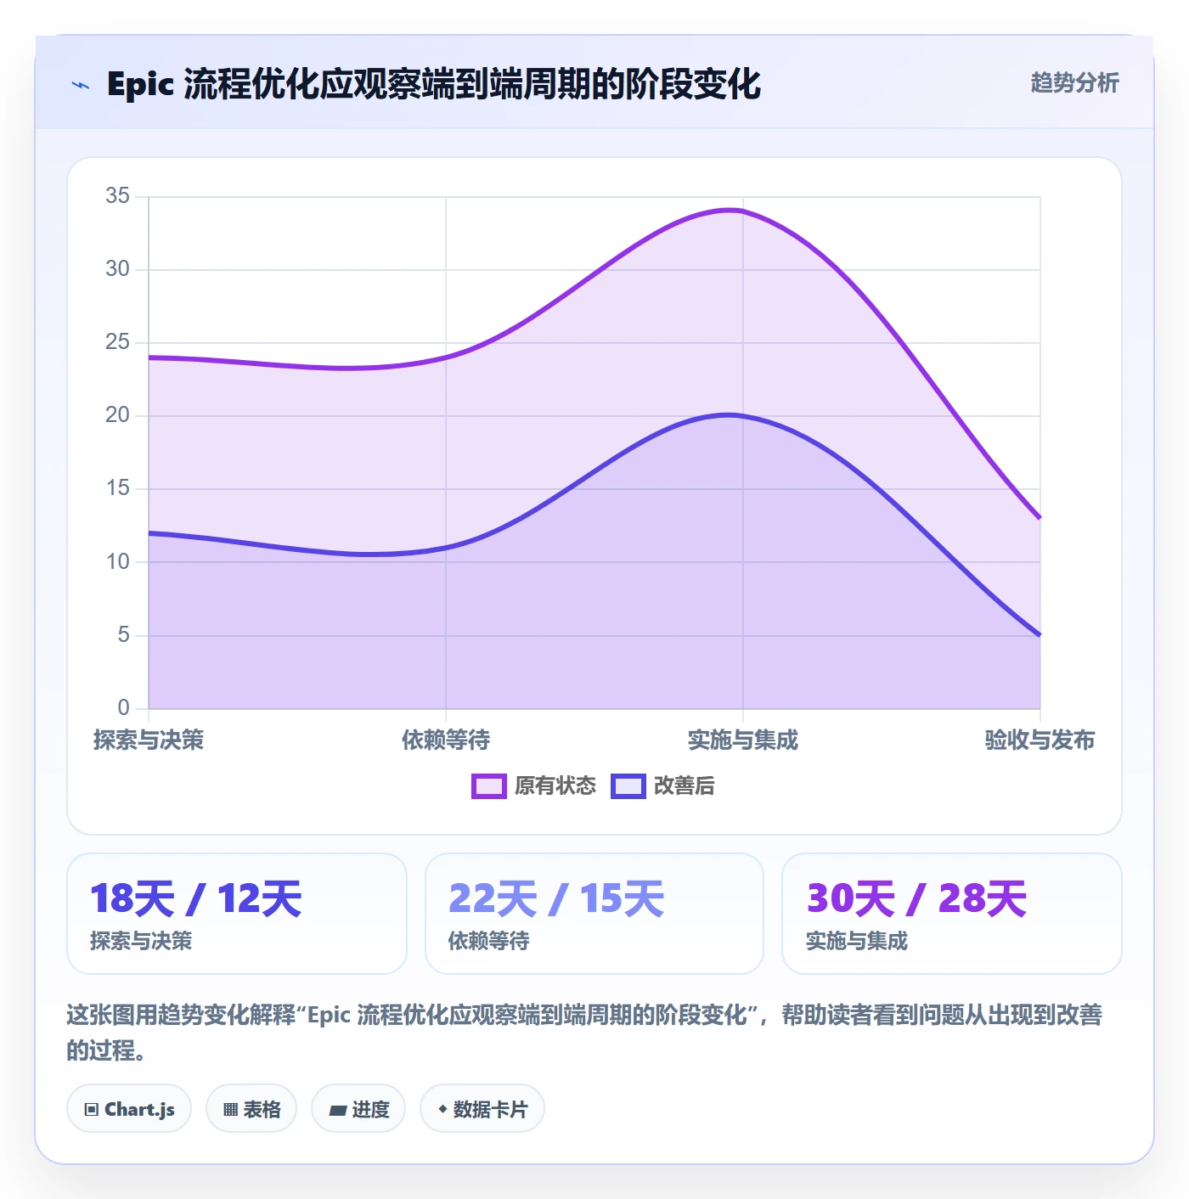Click the square icon in the Chart.js tag
The width and height of the screenshot is (1189, 1199).
point(92,1110)
